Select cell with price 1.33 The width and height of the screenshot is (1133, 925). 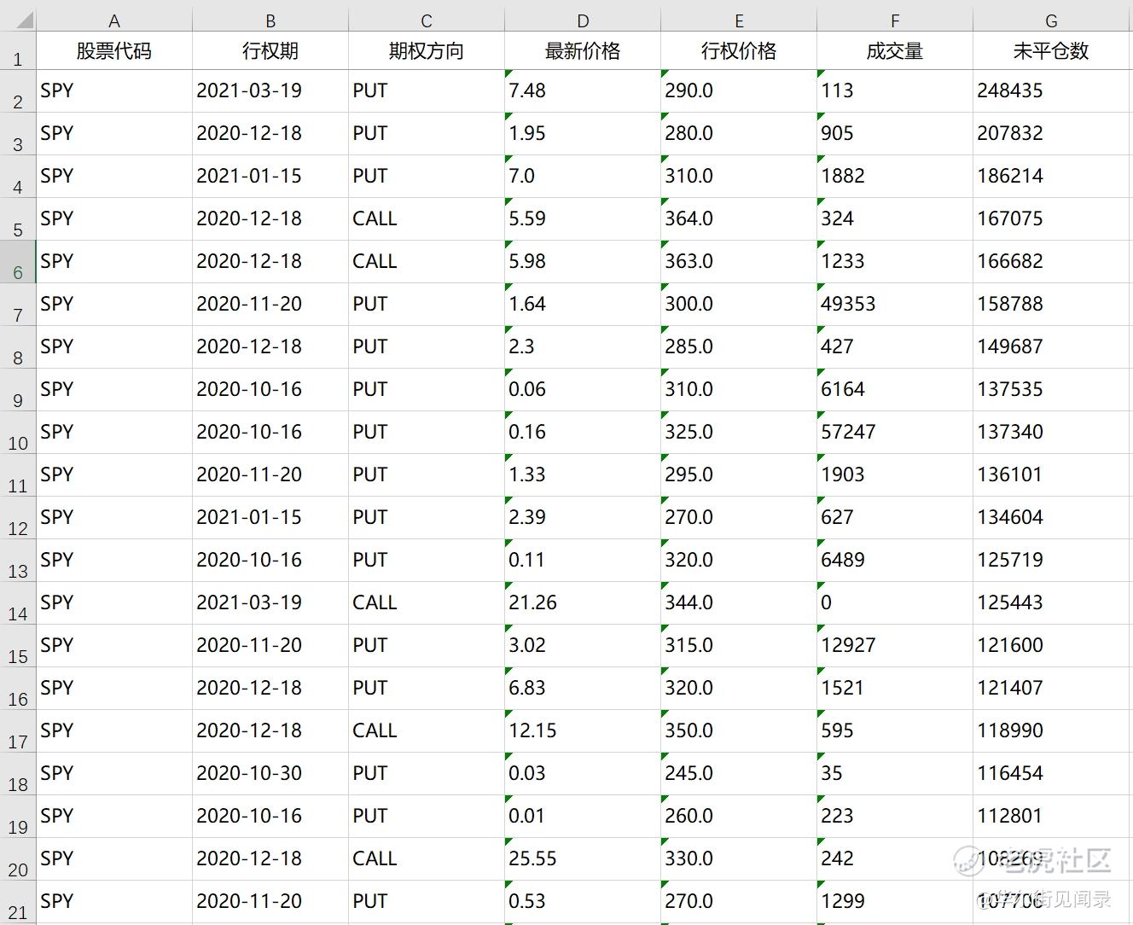583,475
